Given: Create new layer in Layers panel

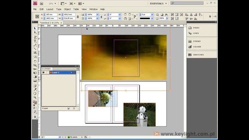Looking at the screenshot, I should pyautogui.click(x=68, y=108).
